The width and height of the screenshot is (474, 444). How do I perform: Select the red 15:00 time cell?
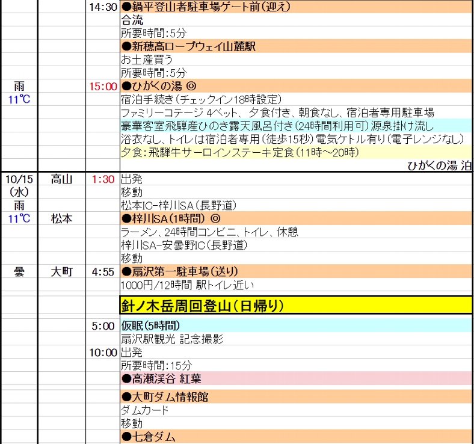(x=102, y=86)
